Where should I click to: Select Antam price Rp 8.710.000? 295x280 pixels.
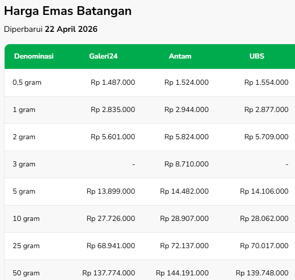[186, 164]
